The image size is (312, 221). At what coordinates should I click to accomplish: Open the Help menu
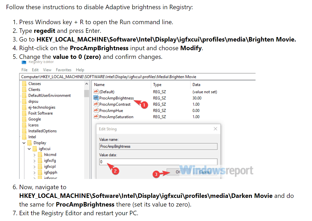pyautogui.click(x=80, y=70)
